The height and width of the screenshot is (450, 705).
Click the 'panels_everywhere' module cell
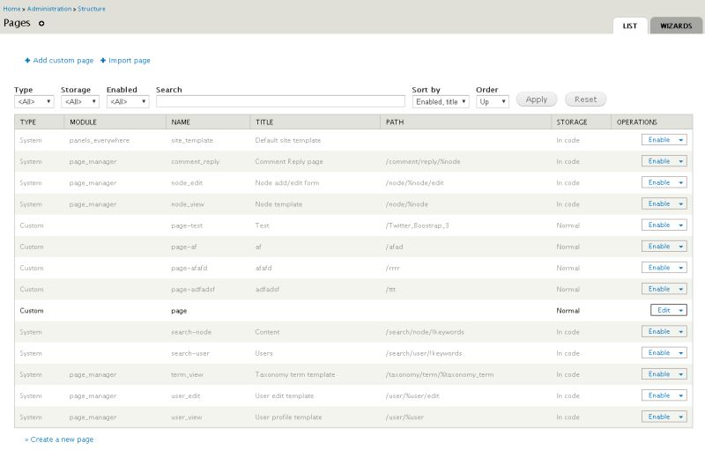click(99, 140)
